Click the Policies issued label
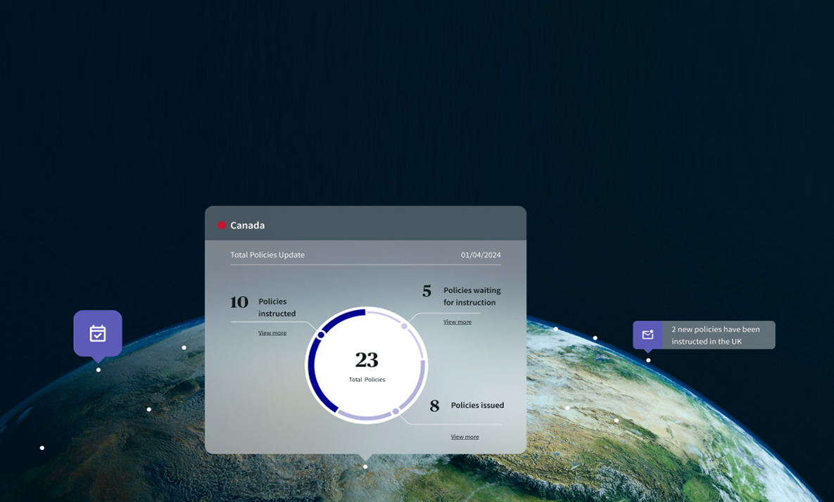This screenshot has height=502, width=834. (478, 405)
